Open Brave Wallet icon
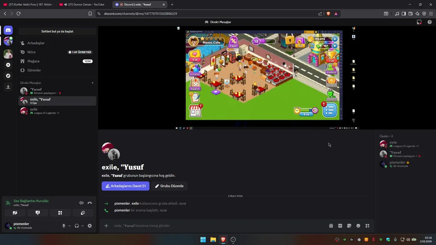 point(410,14)
